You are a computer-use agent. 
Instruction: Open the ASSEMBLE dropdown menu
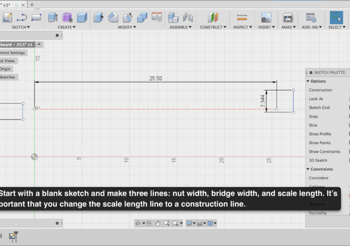[181, 27]
